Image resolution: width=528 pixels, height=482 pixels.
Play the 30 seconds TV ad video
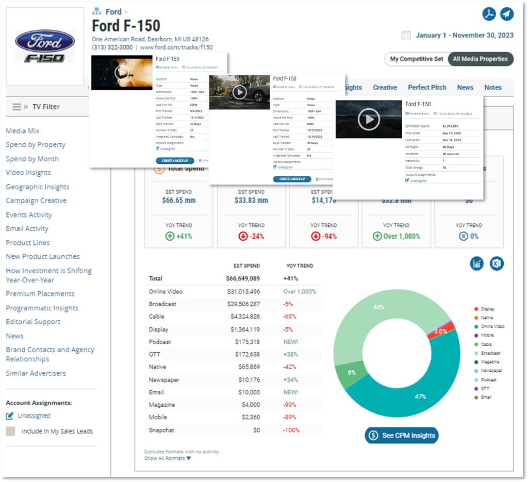point(369,119)
